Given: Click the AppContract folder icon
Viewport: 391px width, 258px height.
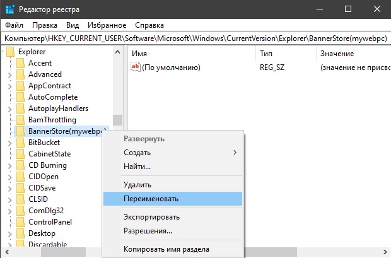Looking at the screenshot, I should pyautogui.click(x=20, y=86).
